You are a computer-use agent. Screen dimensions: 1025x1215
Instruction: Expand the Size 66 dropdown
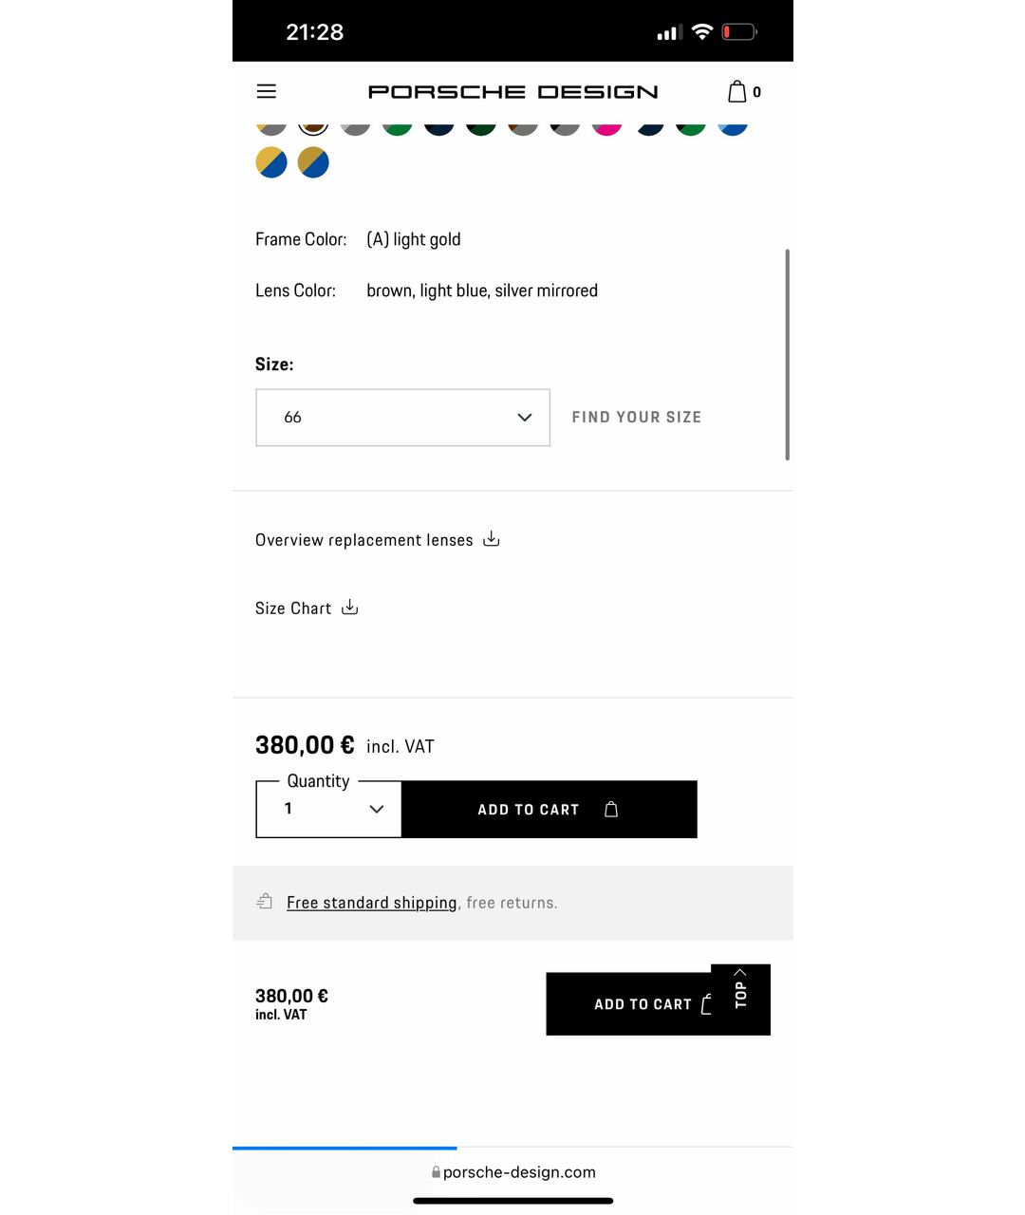(x=403, y=418)
